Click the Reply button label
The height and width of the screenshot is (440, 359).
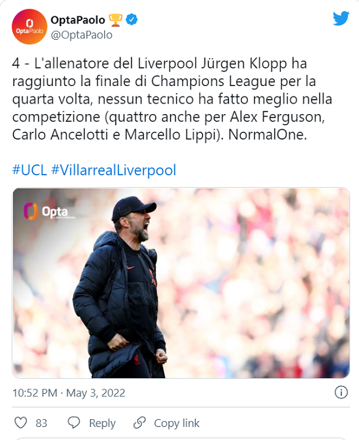[102, 423]
